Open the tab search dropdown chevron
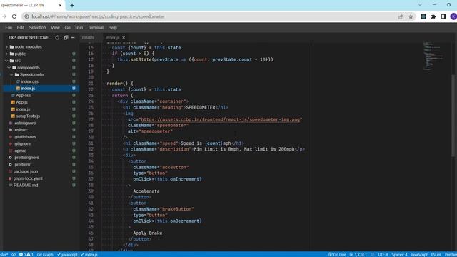The height and width of the screenshot is (257, 457). 420,5
